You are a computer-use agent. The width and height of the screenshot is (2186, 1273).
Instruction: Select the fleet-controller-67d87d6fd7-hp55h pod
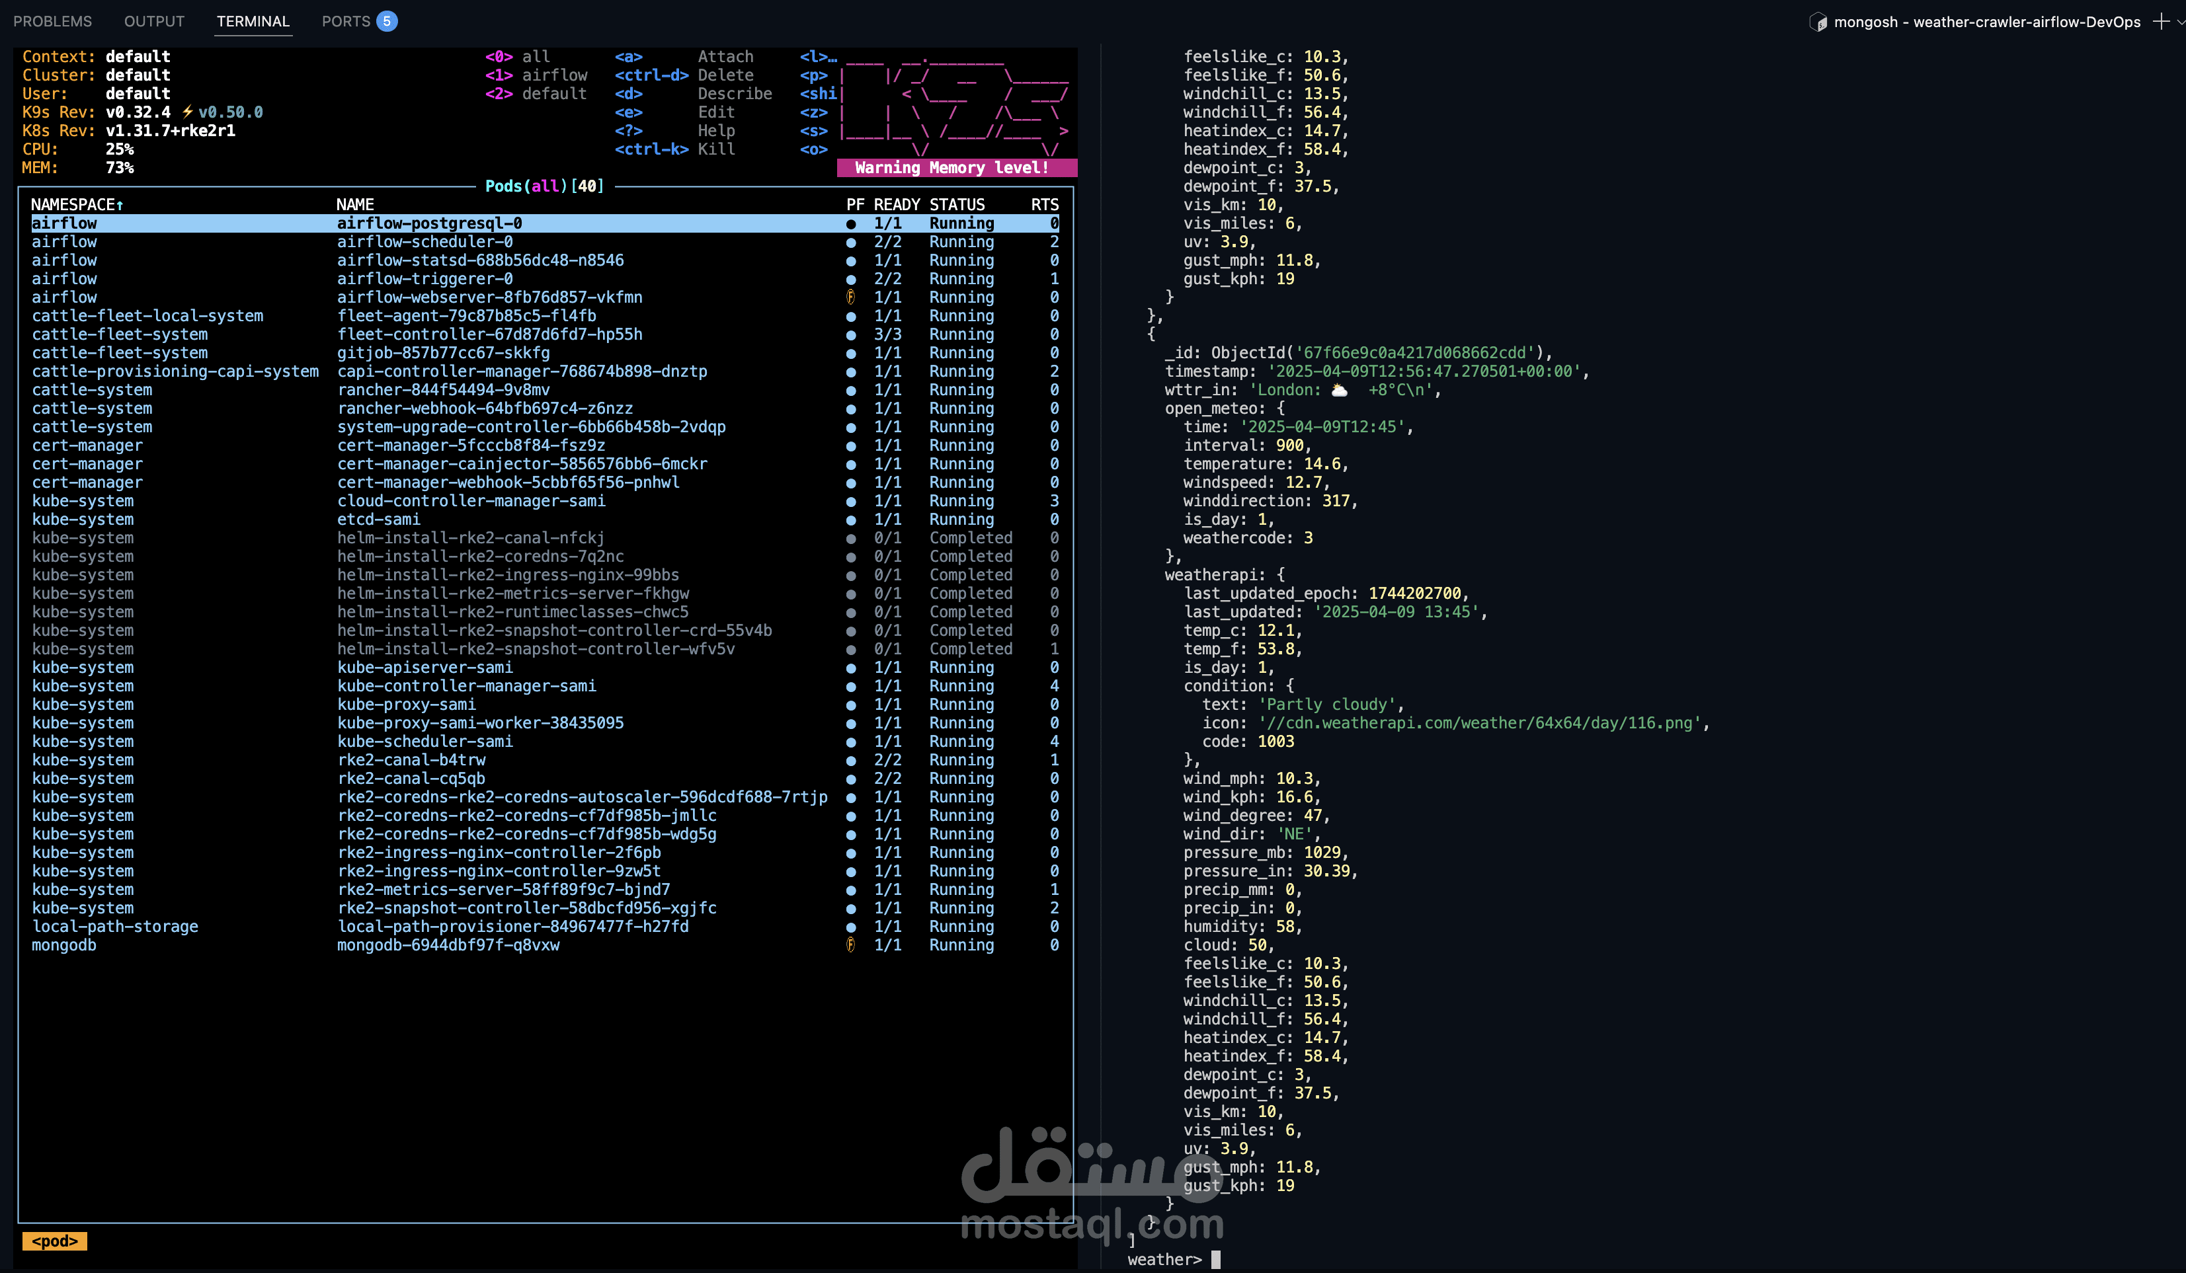[x=490, y=334]
